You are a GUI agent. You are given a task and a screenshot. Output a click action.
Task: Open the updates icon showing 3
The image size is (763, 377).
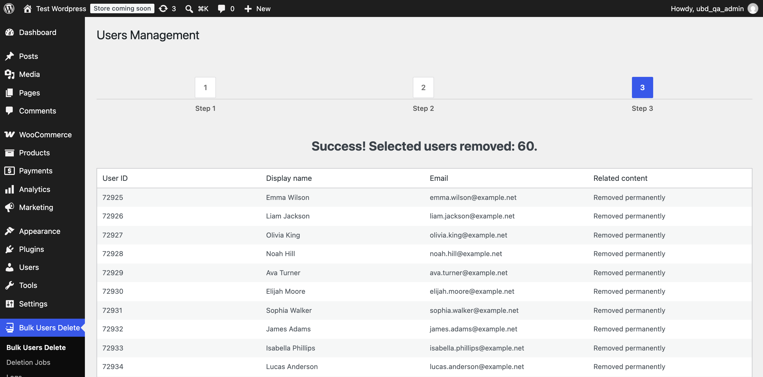click(x=163, y=8)
